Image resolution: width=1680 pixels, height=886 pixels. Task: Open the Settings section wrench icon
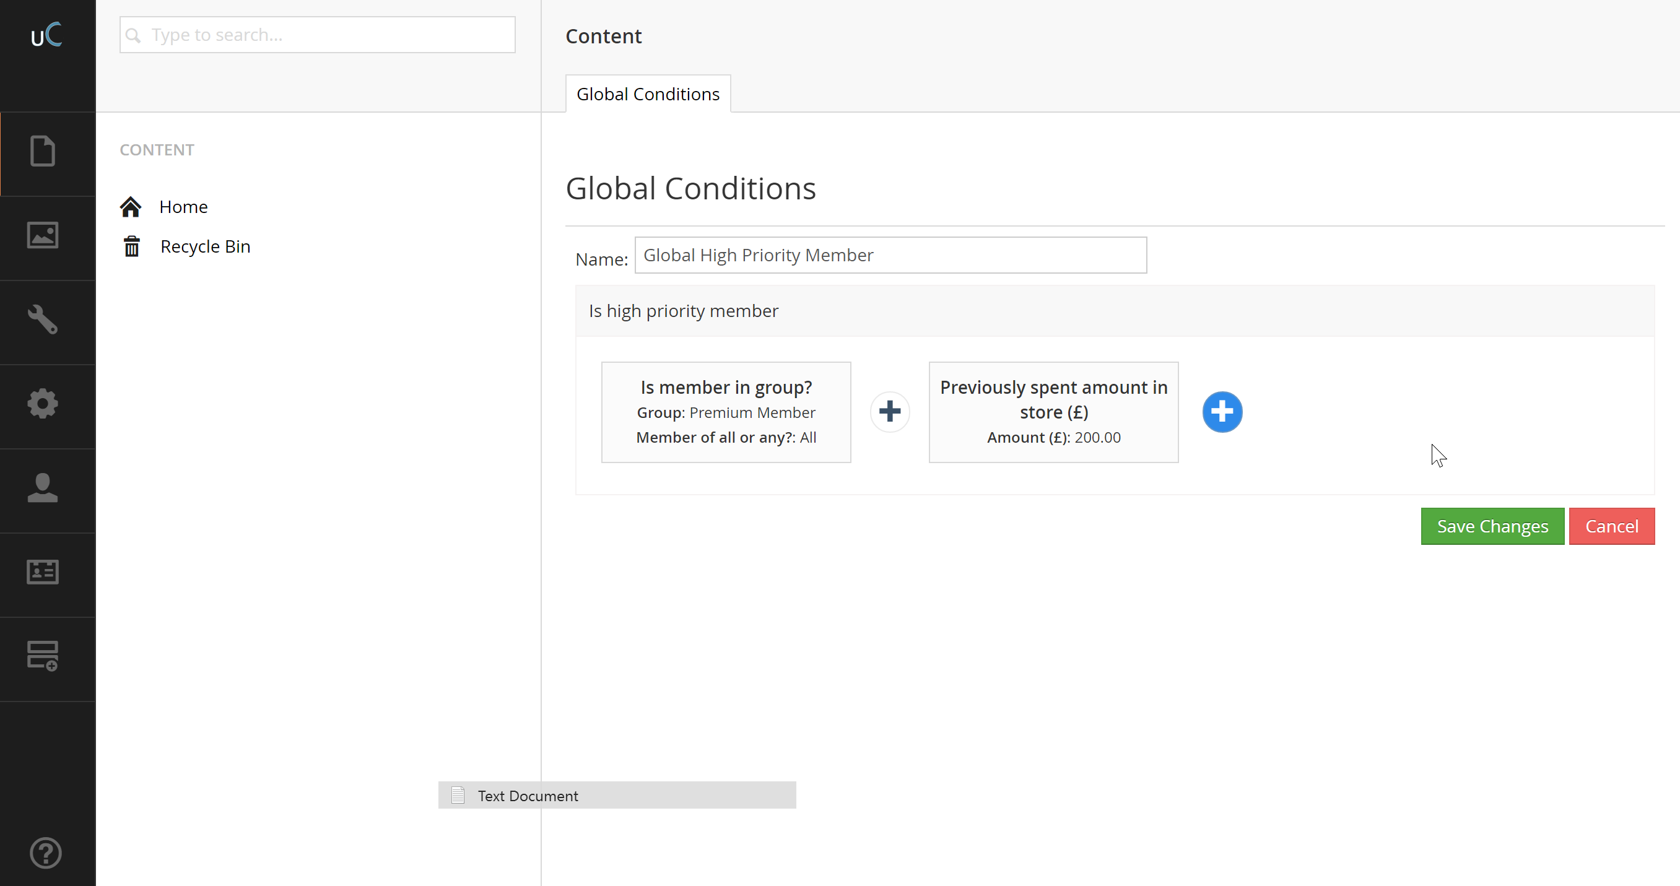42,319
